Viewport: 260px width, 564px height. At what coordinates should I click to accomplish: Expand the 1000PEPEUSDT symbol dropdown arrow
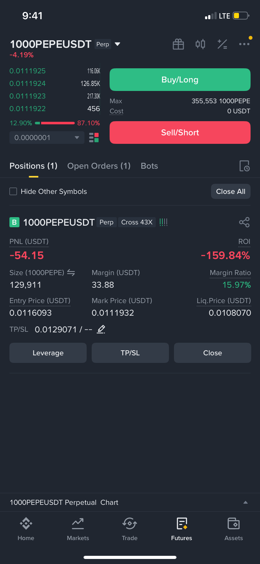[117, 44]
